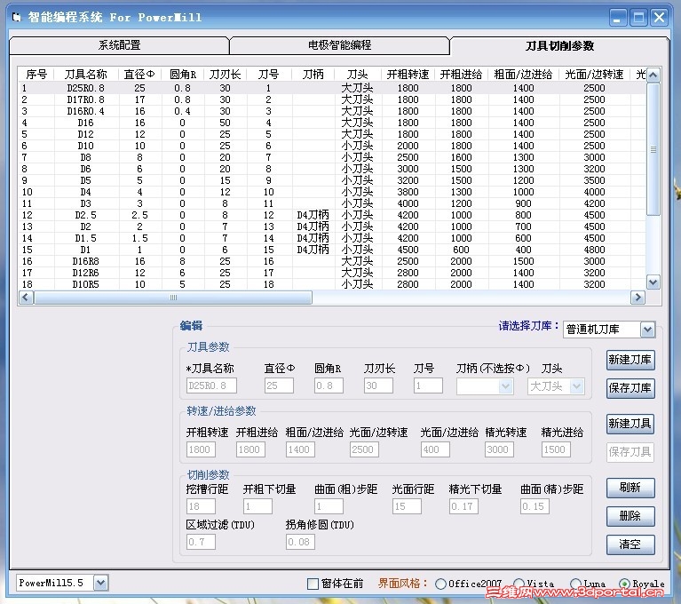Click the 刷新 button
The height and width of the screenshot is (604, 681).
pos(630,488)
